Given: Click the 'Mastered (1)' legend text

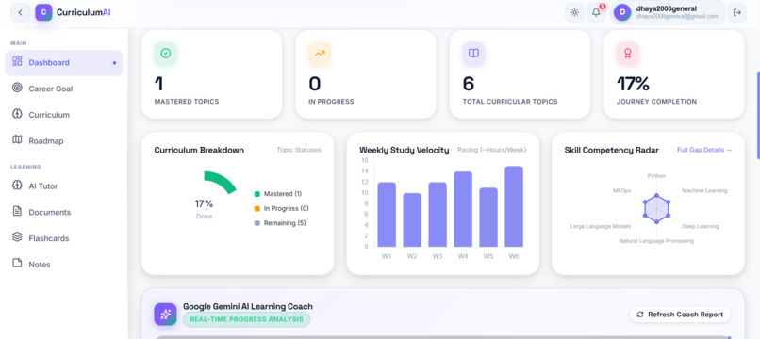Looking at the screenshot, I should pos(283,194).
